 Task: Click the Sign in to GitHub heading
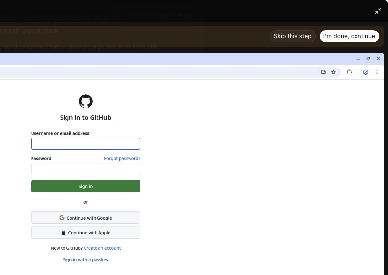coord(86,118)
